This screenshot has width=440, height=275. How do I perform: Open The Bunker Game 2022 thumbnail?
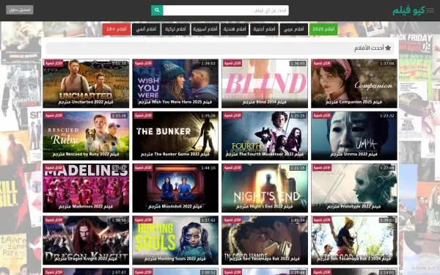tap(175, 136)
